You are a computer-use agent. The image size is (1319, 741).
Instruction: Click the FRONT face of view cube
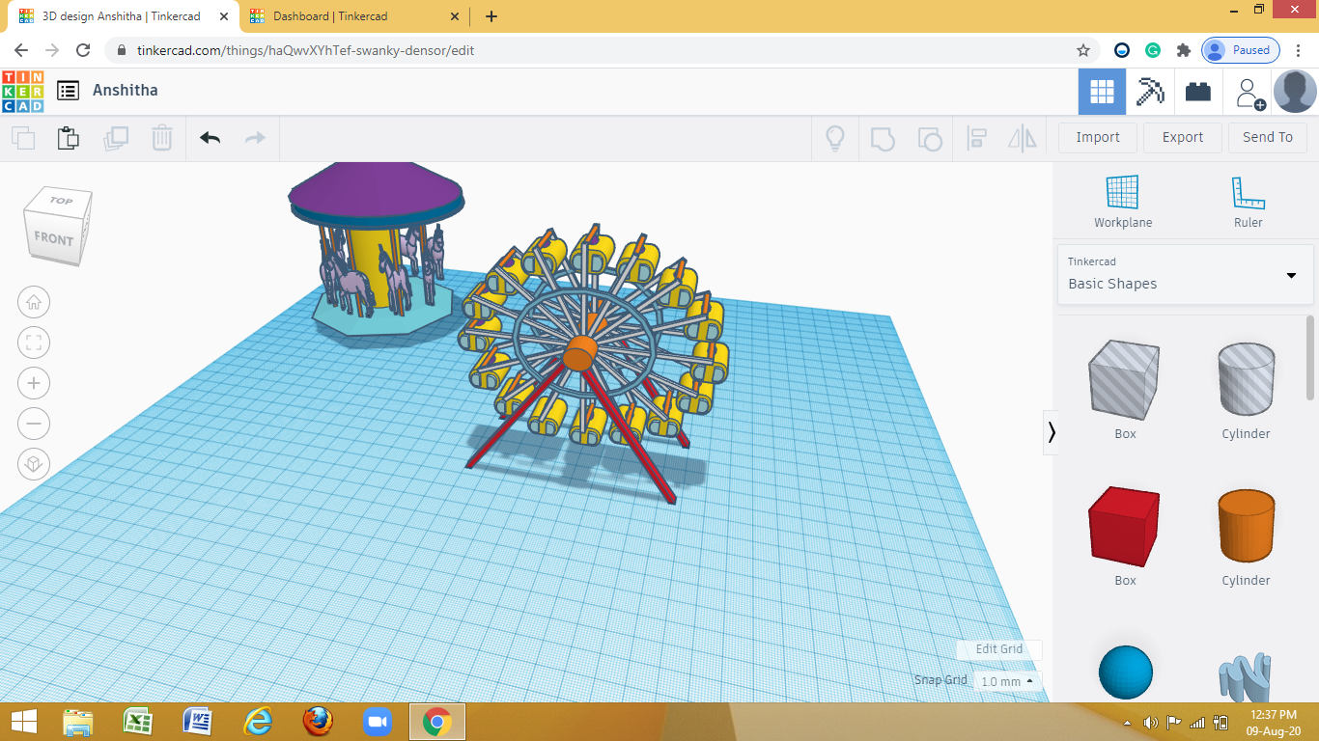53,238
